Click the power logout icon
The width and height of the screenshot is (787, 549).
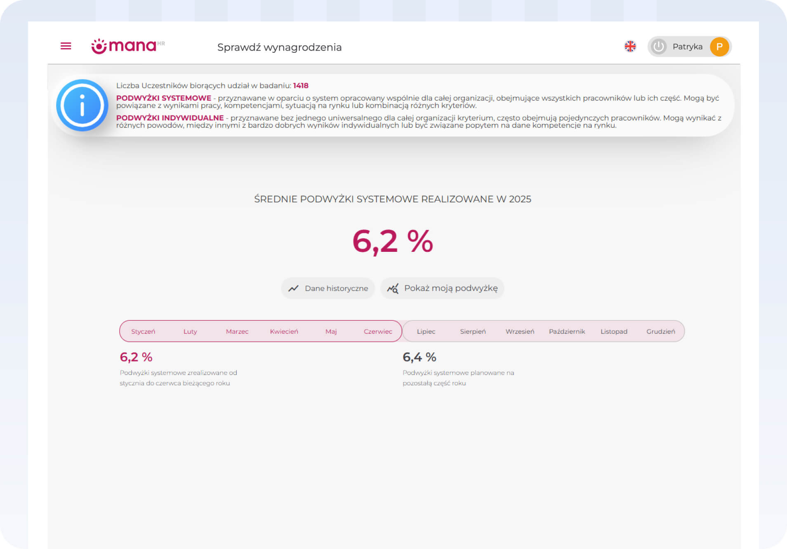658,47
